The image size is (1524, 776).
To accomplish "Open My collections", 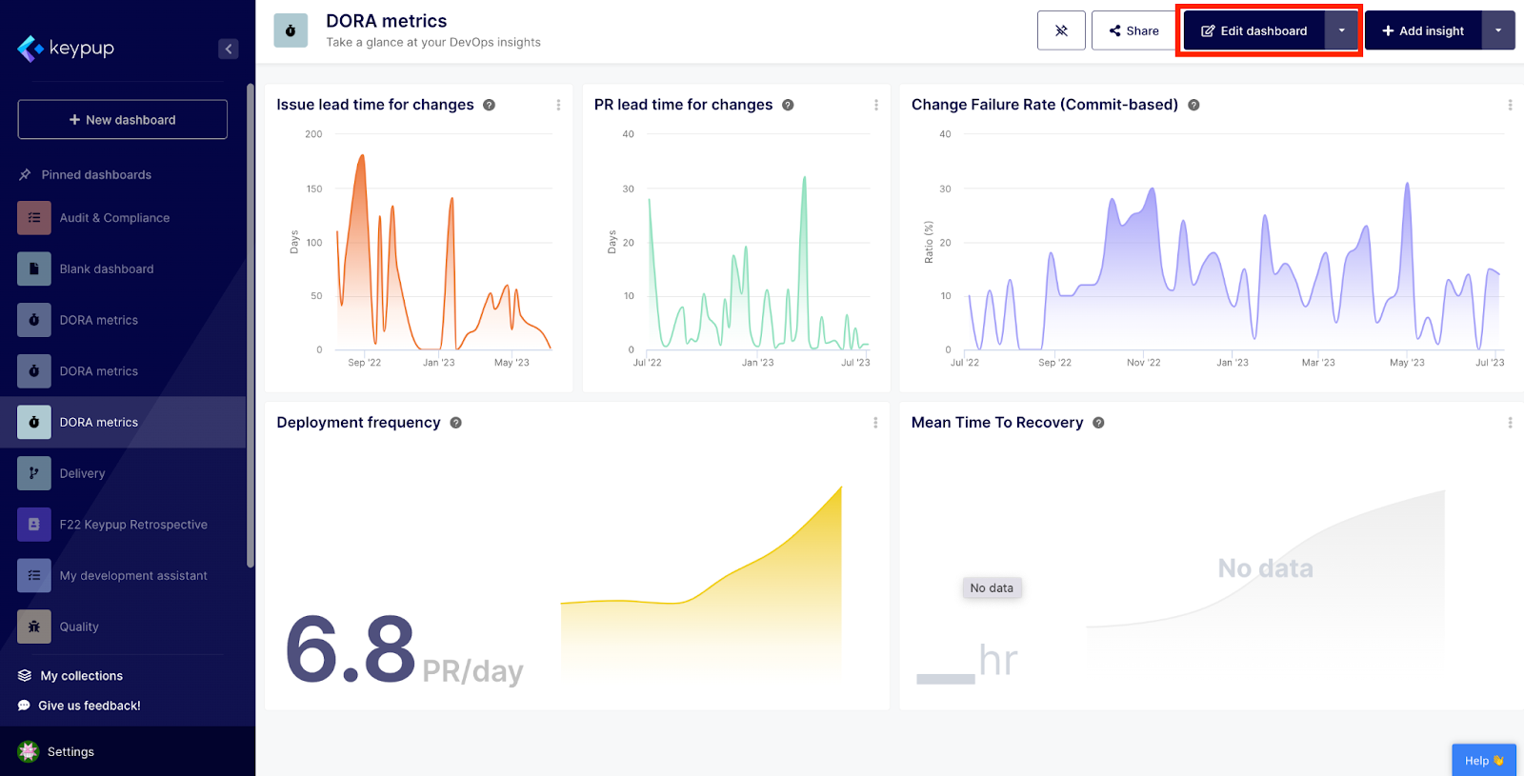I will (x=81, y=676).
